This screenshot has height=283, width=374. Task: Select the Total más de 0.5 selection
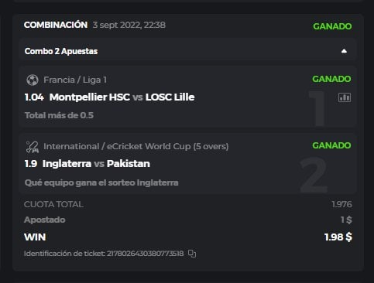click(59, 115)
